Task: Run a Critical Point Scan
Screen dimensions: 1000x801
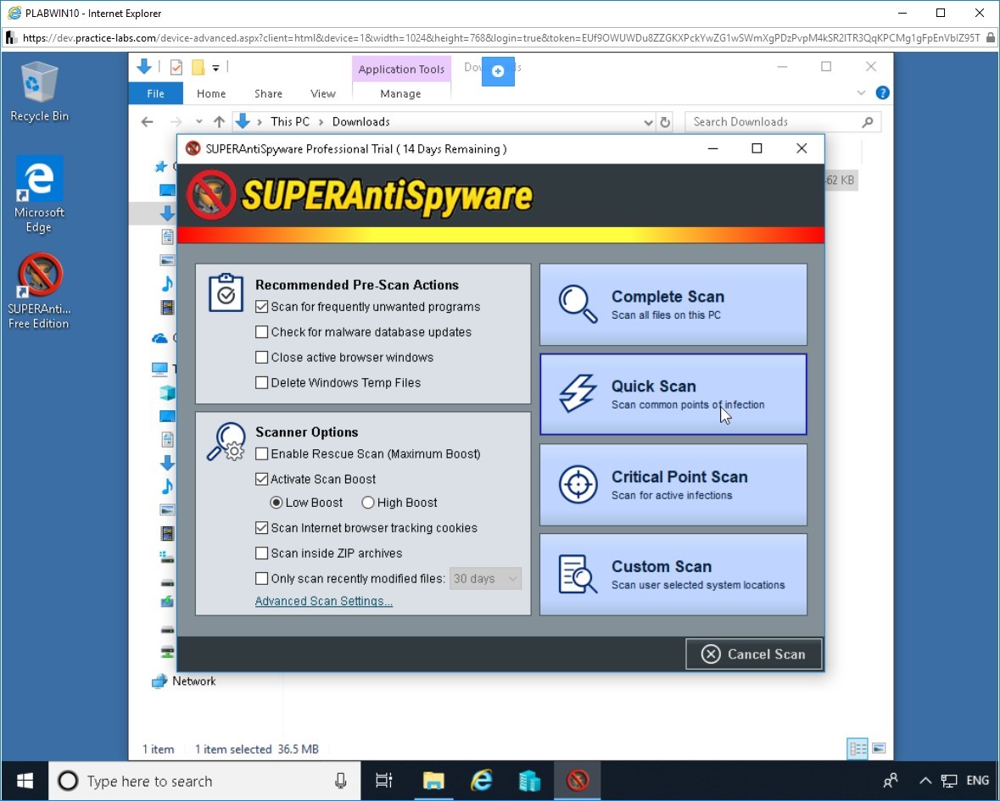Action: point(673,485)
